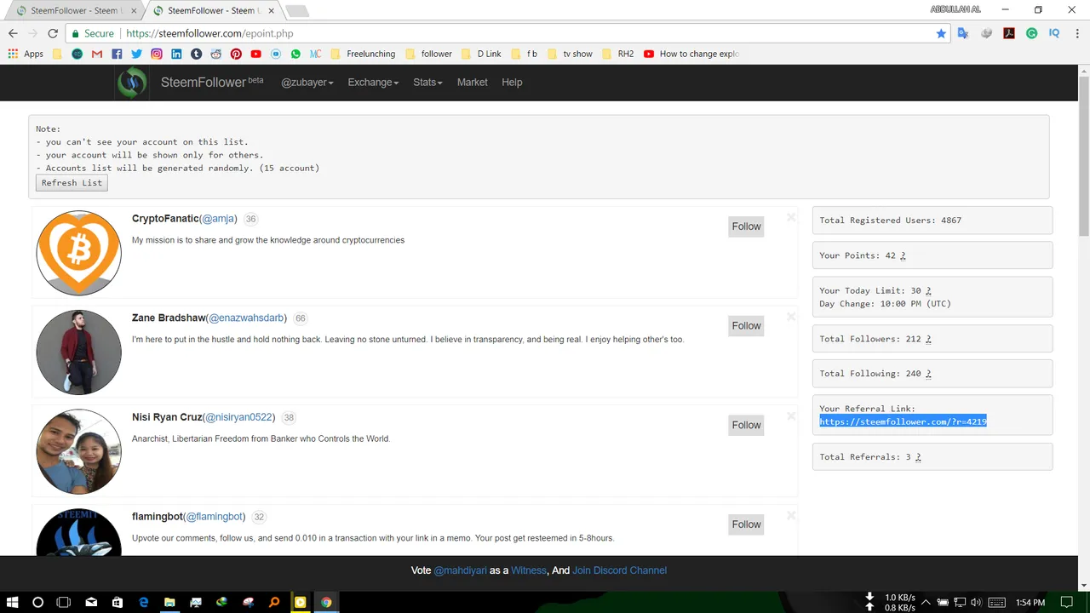1090x613 pixels.
Task: Dismiss CryptoFanatic card with its X icon
Action: click(x=791, y=217)
